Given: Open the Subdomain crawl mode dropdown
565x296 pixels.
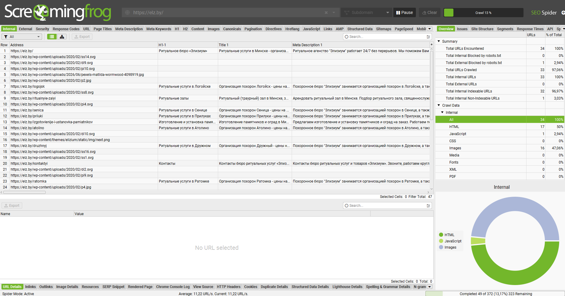Looking at the screenshot, I should pyautogui.click(x=366, y=12).
